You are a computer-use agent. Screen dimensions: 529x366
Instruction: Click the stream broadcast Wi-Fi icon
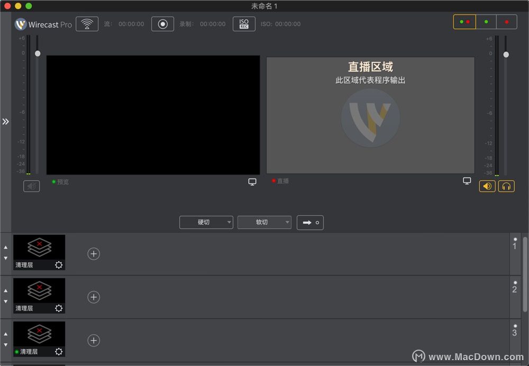(x=87, y=24)
